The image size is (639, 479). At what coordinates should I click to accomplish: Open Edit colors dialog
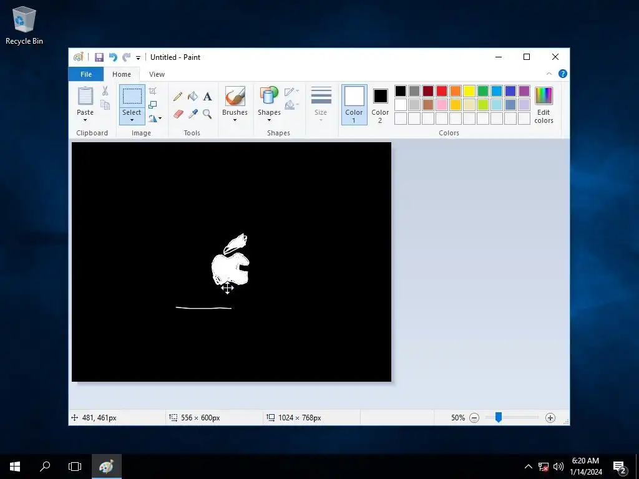[x=544, y=105]
